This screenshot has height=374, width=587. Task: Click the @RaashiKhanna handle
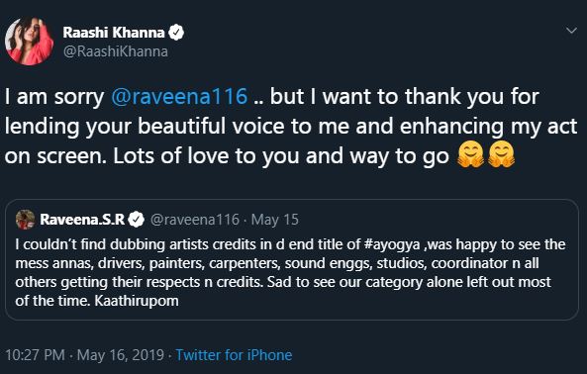pyautogui.click(x=115, y=51)
